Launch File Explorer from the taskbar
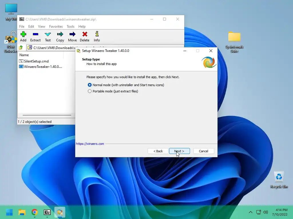Screen dimensions: 293x219 (x=22, y=212)
